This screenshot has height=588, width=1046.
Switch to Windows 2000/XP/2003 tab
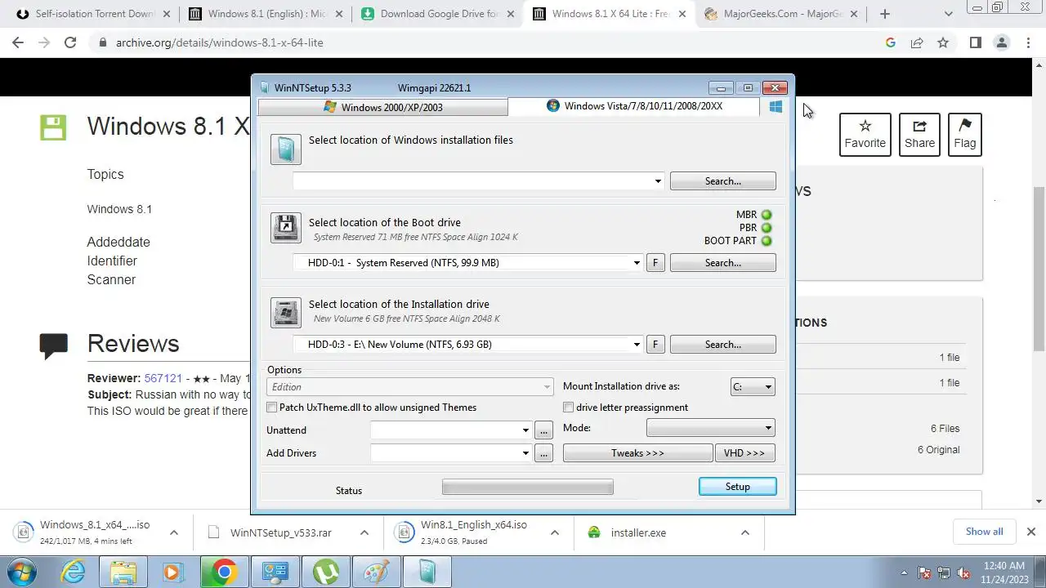coord(382,108)
